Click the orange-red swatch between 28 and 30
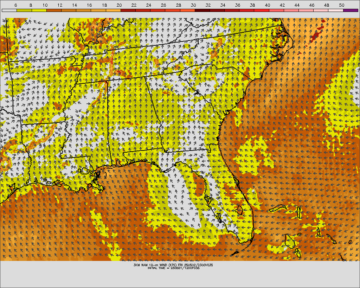The width and height of the screenshot is (360, 288). coord(187,10)
